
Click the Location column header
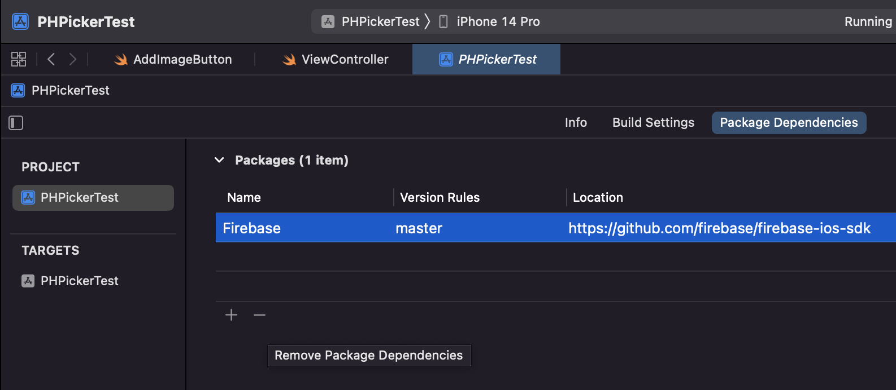(x=598, y=197)
